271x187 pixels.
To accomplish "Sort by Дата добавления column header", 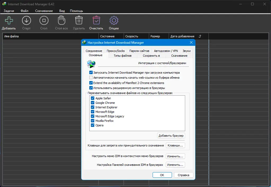I will point(189,36).
